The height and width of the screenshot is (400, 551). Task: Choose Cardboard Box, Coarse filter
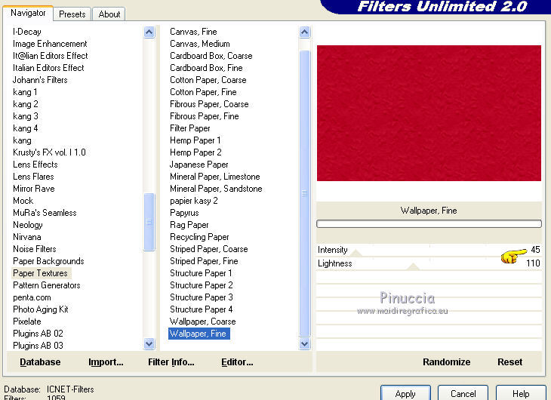pyautogui.click(x=211, y=56)
